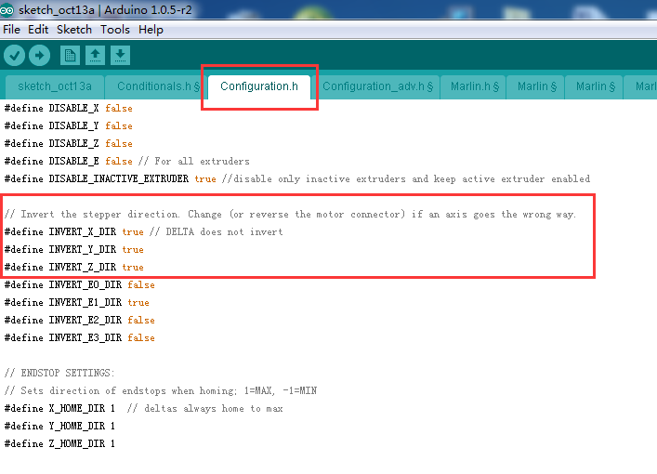Select the Configuration.h tab

pyautogui.click(x=259, y=86)
